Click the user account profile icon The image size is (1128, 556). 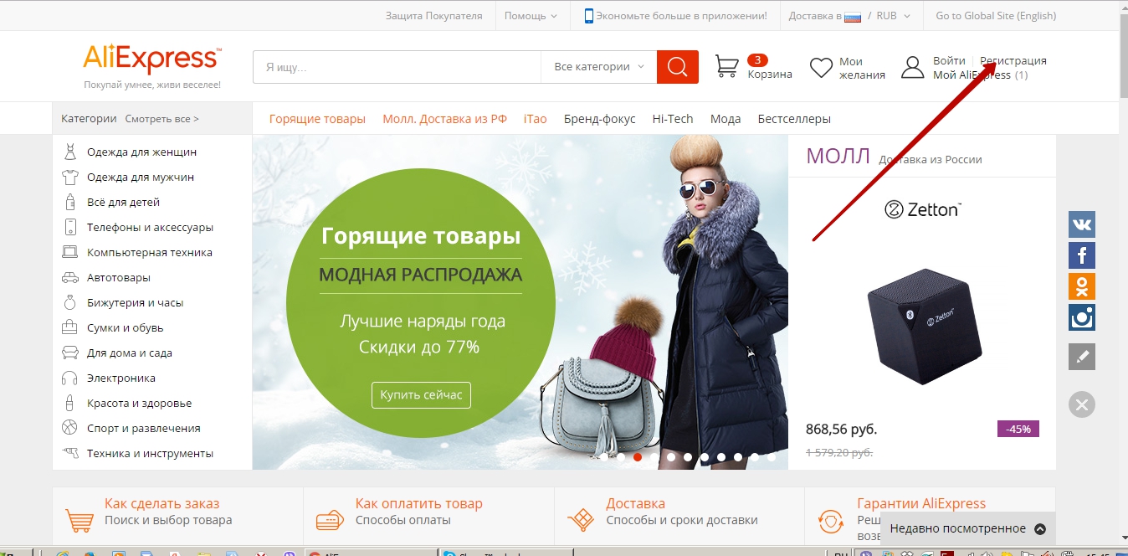point(913,67)
